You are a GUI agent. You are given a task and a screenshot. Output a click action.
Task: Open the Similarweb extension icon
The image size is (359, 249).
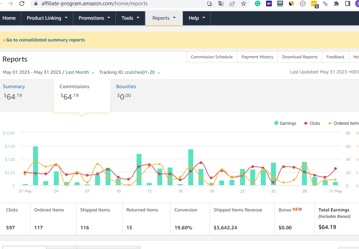[291, 4]
